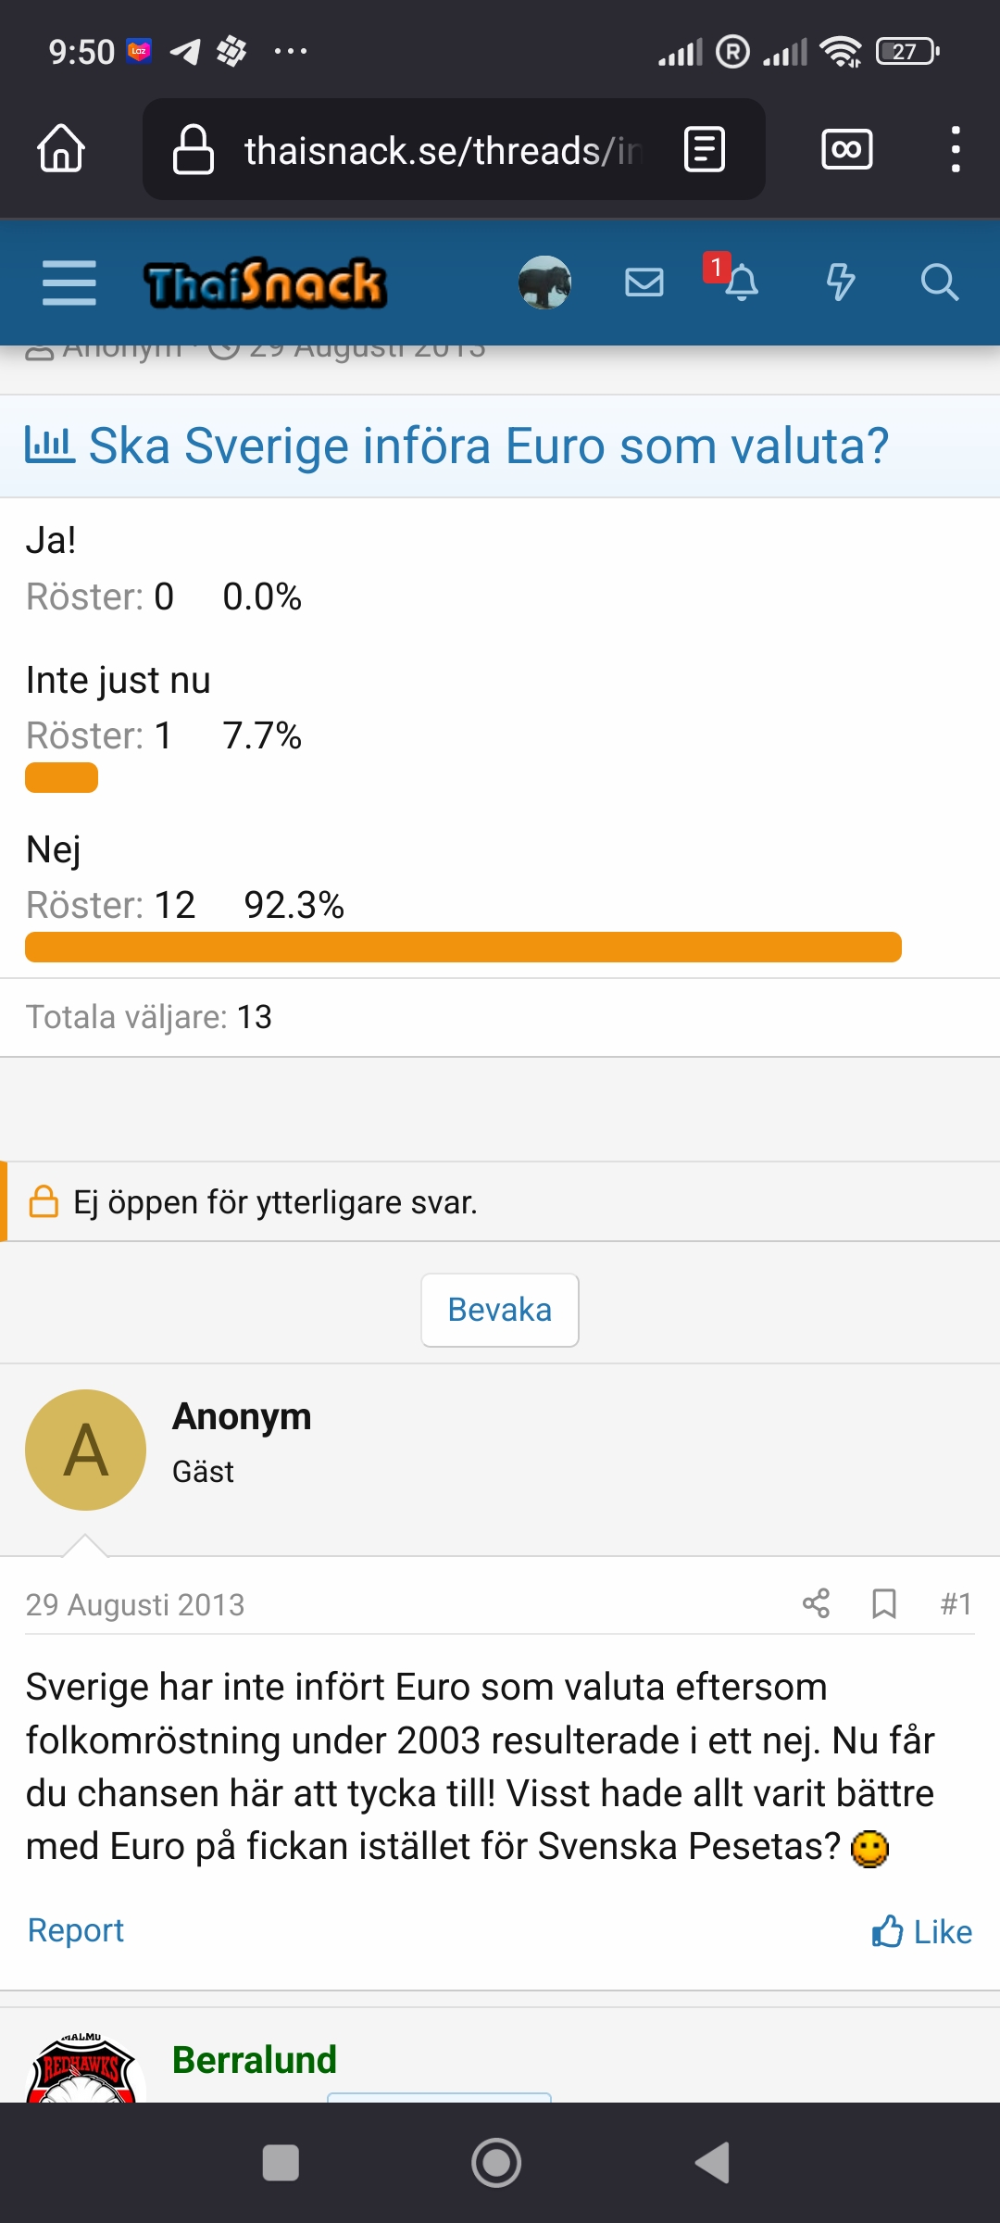This screenshot has height=2223, width=1000.
Task: Open the browser three-dot menu
Action: click(x=956, y=149)
